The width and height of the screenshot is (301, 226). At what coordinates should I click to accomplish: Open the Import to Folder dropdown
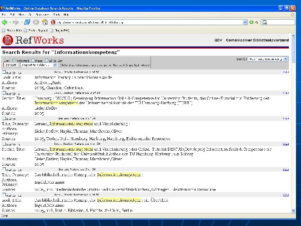point(39,65)
